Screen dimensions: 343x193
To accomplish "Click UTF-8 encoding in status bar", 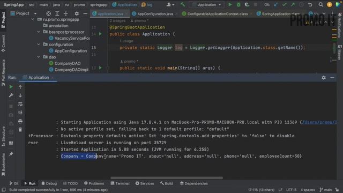I will click(x=291, y=190).
